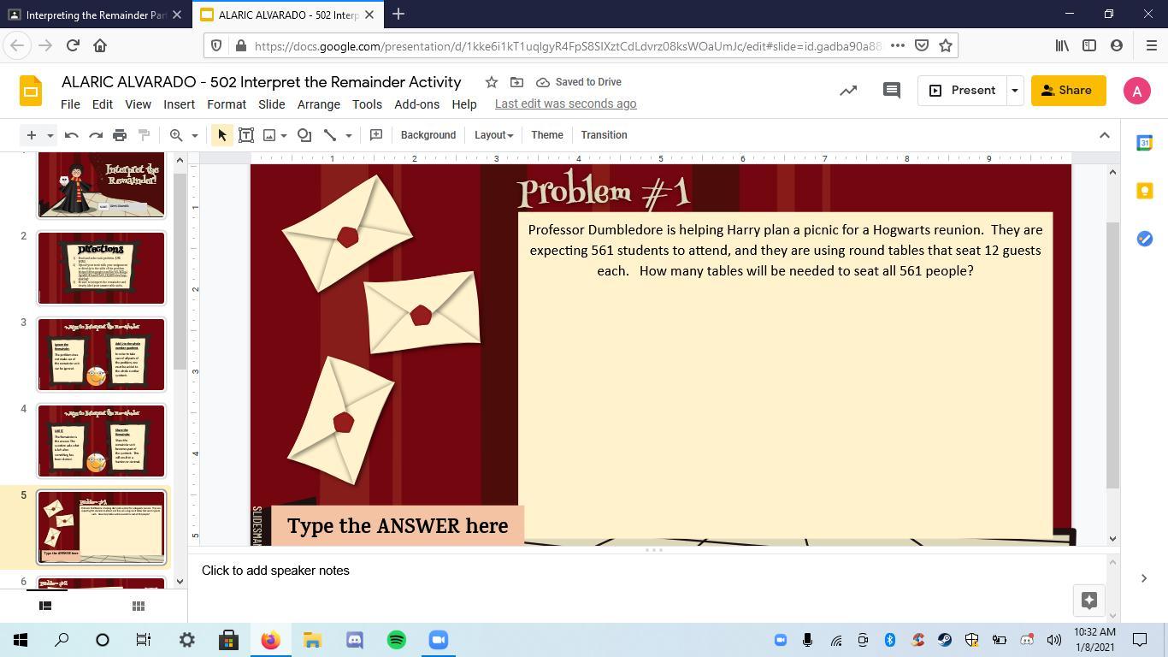The image size is (1168, 657).
Task: Open the Insert menu
Action: click(179, 104)
